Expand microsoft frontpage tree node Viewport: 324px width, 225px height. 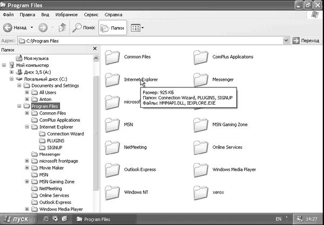[27, 161]
